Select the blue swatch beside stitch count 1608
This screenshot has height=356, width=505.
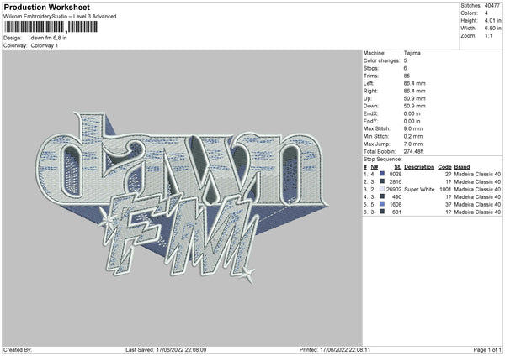[382, 204]
